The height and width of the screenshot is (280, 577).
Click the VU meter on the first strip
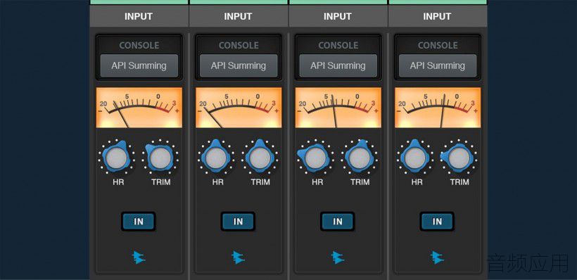point(139,108)
